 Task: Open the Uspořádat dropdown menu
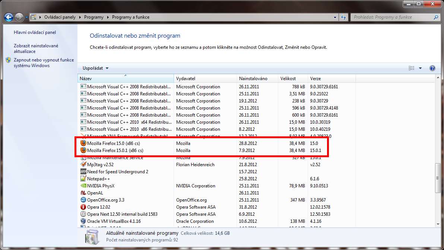tap(95, 68)
